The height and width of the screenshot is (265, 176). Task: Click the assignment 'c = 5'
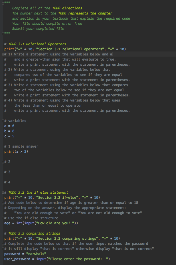point(9,136)
